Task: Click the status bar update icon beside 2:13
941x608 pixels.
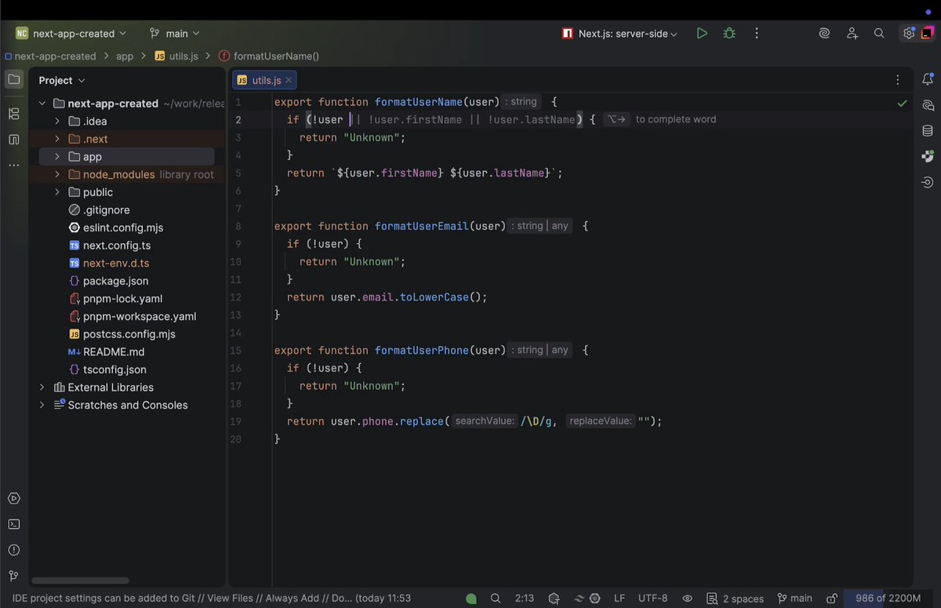Action: click(555, 599)
